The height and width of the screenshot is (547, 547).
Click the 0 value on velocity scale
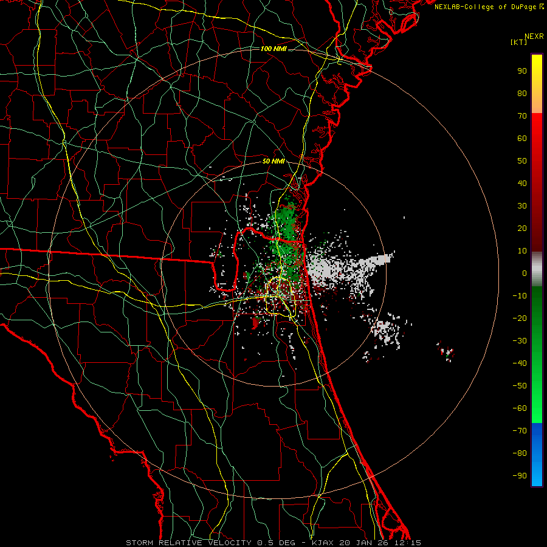pyautogui.click(x=525, y=273)
